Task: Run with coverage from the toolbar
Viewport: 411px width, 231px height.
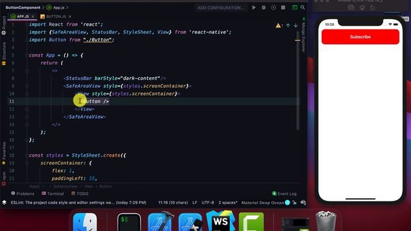Action: pyautogui.click(x=274, y=8)
